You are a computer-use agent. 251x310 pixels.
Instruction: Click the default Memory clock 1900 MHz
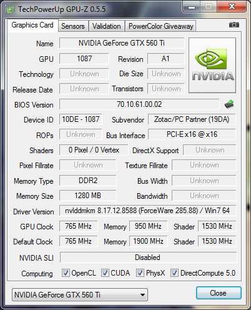(148, 241)
